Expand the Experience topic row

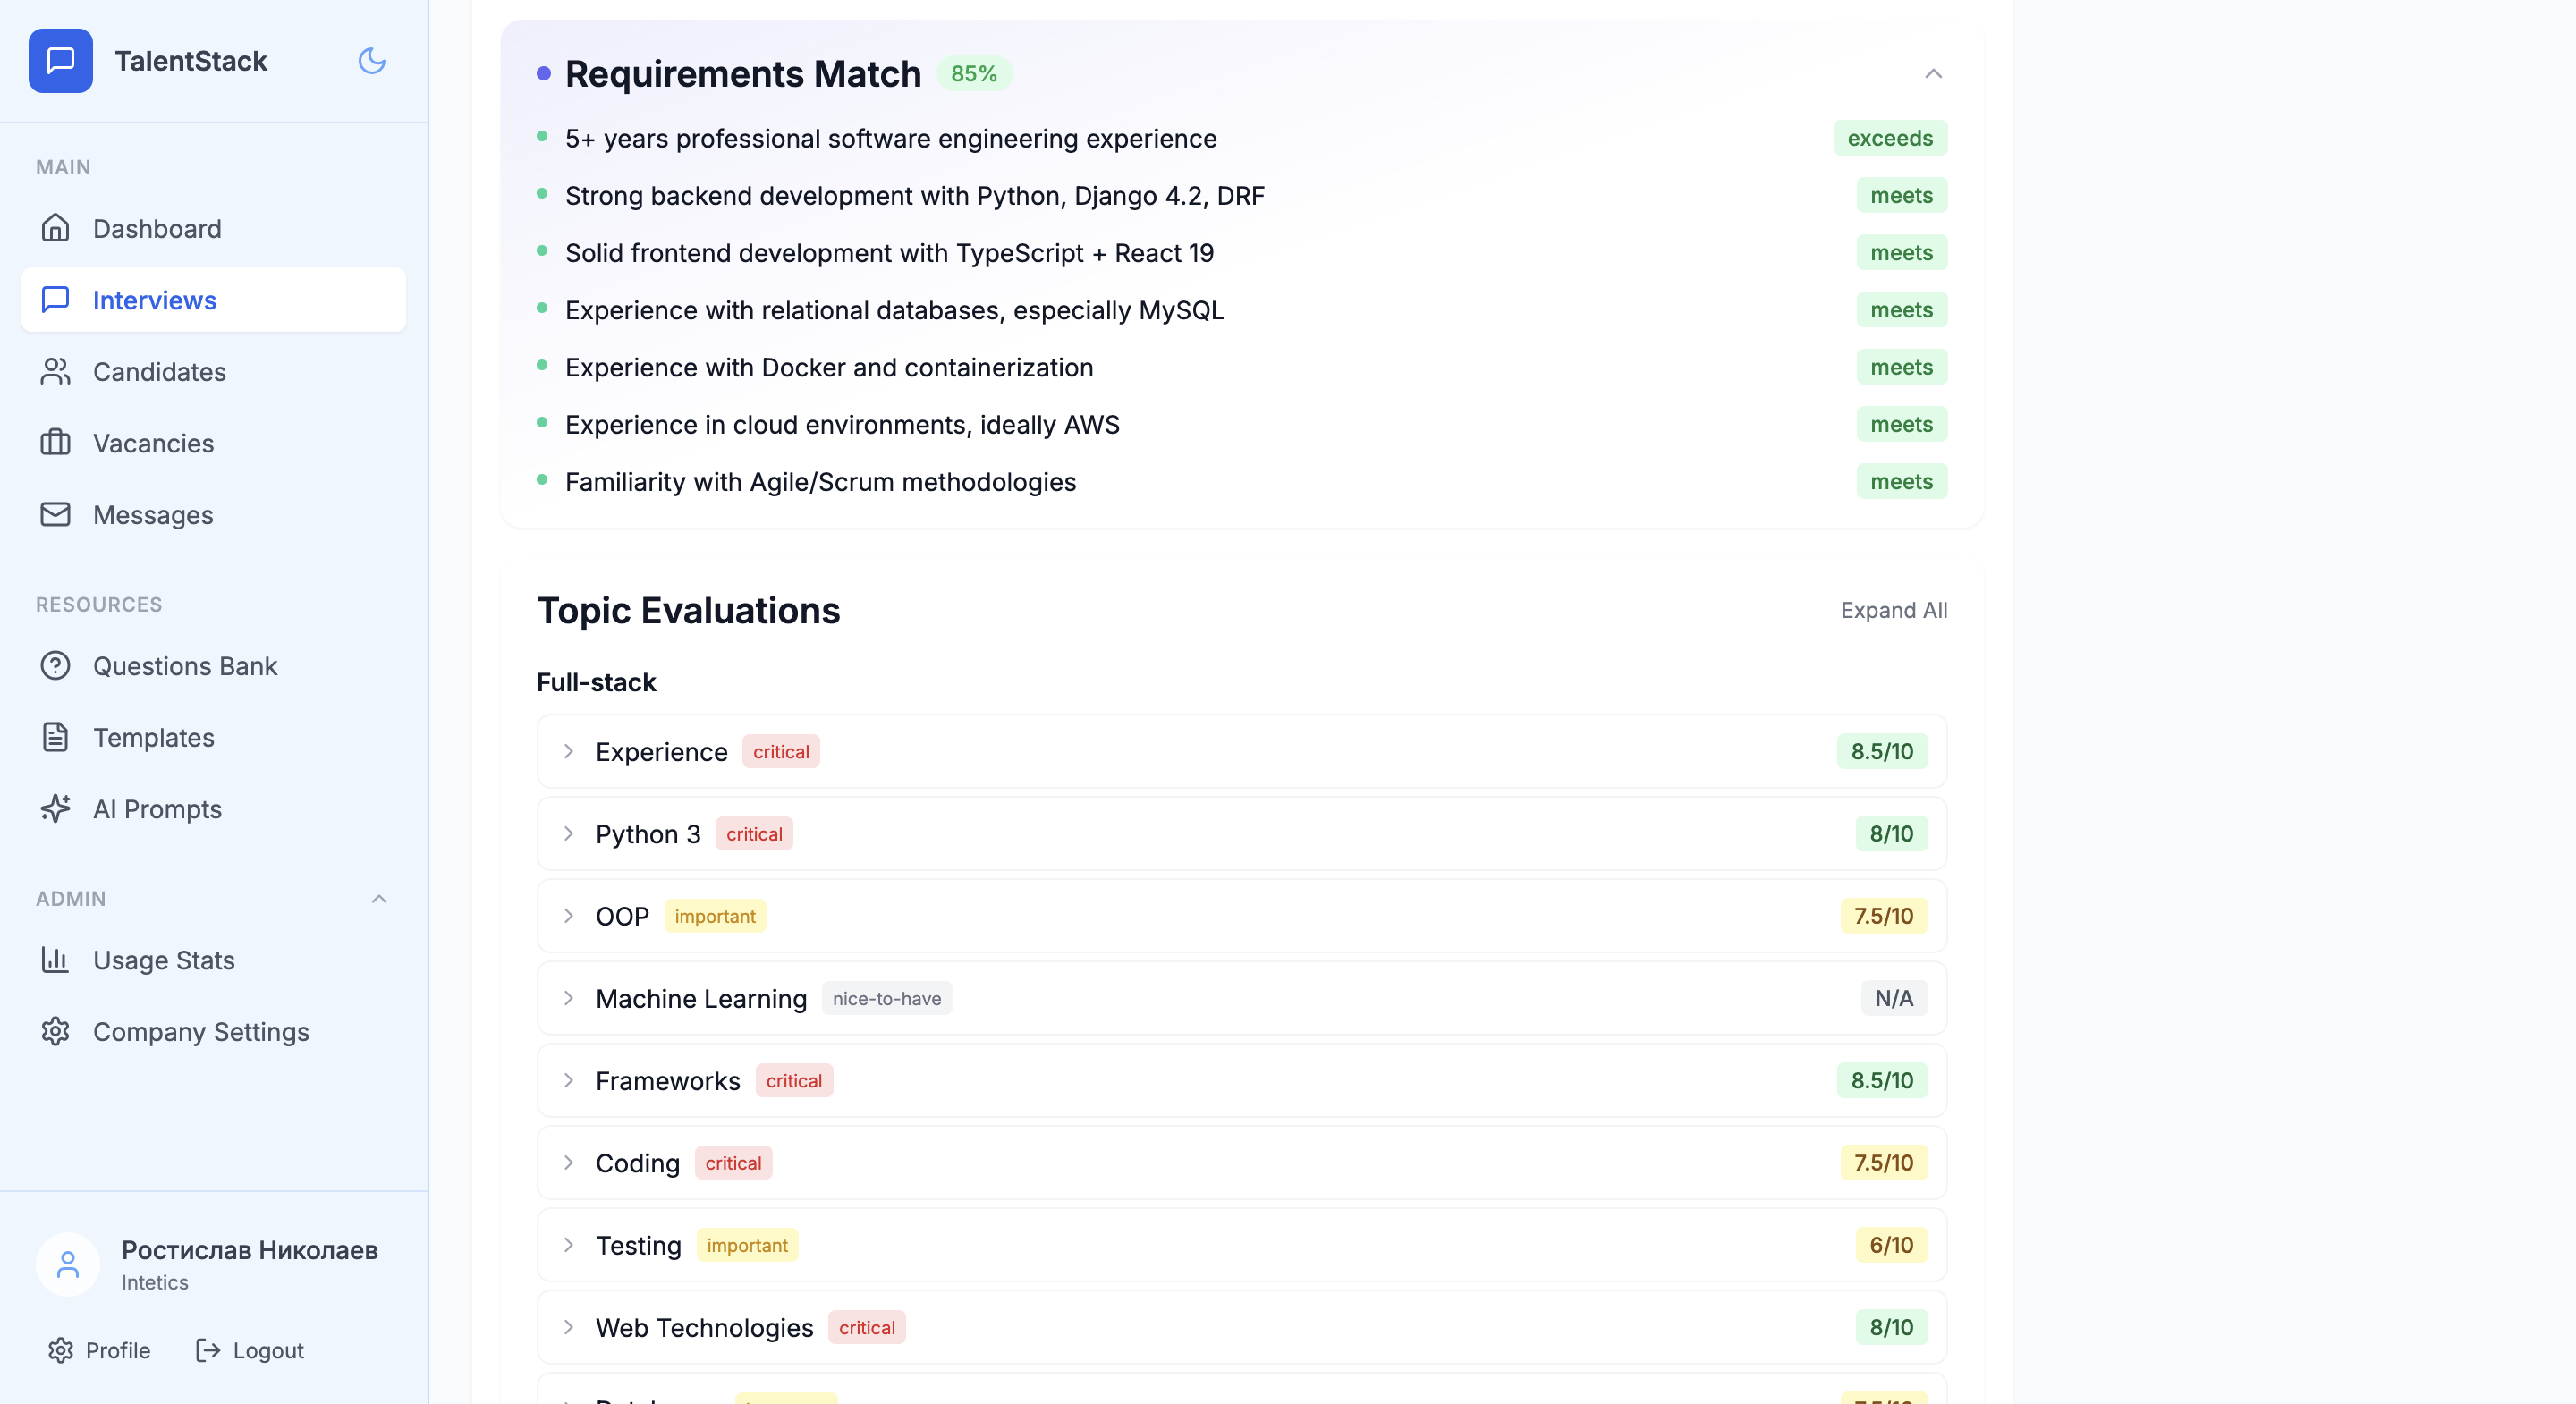tap(569, 751)
